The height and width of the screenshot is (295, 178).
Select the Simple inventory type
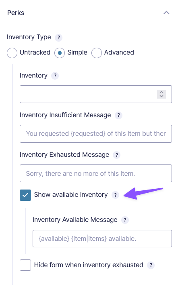click(60, 53)
